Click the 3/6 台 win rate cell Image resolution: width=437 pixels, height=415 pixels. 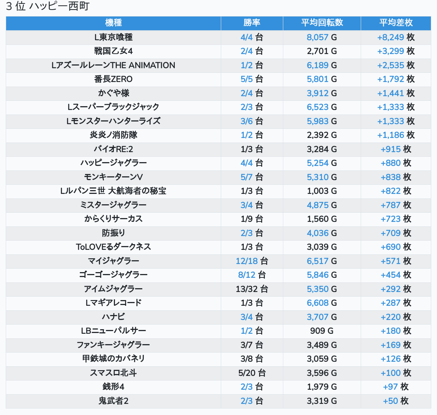tap(252, 121)
